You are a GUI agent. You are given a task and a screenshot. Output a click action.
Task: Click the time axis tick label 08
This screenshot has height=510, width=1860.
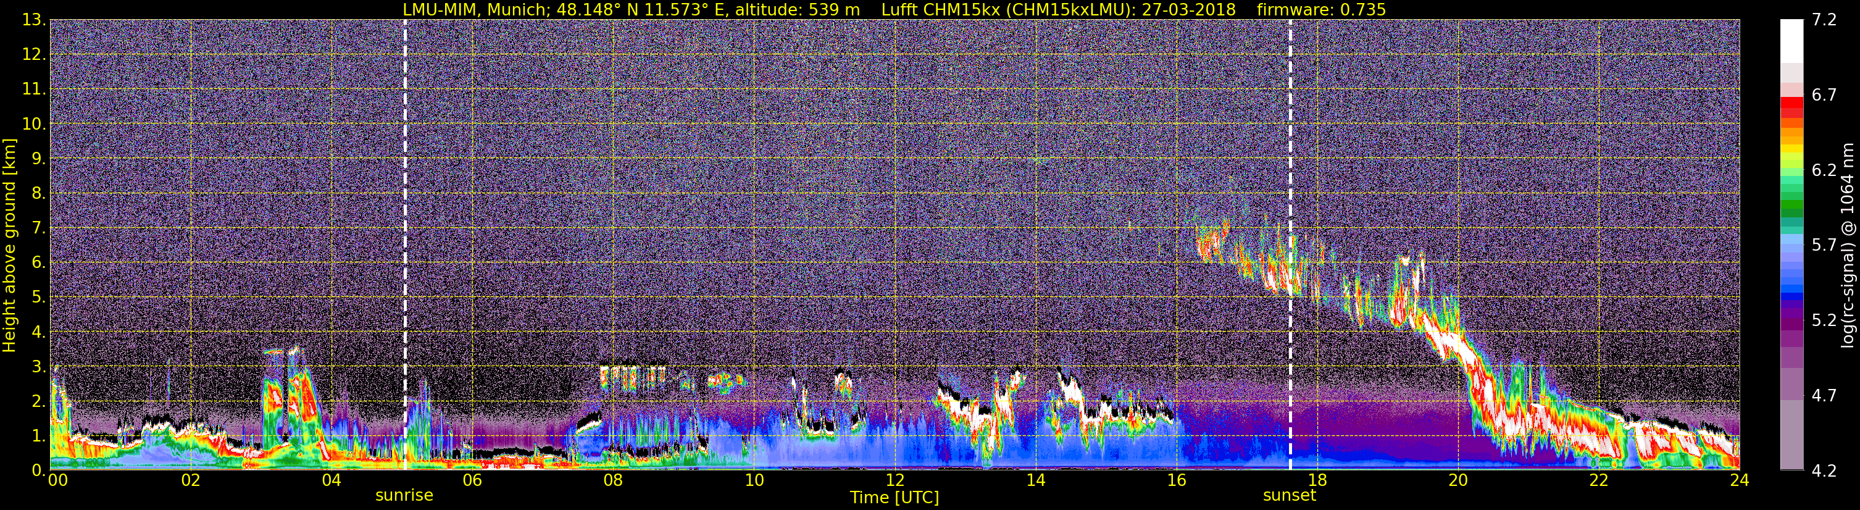[613, 481]
